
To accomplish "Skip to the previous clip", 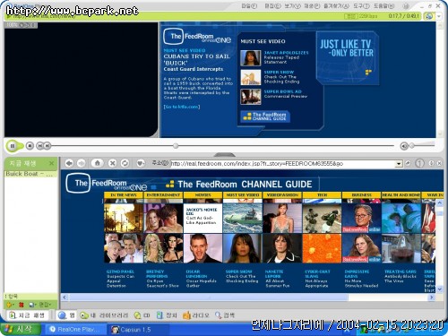I will point(39,146).
